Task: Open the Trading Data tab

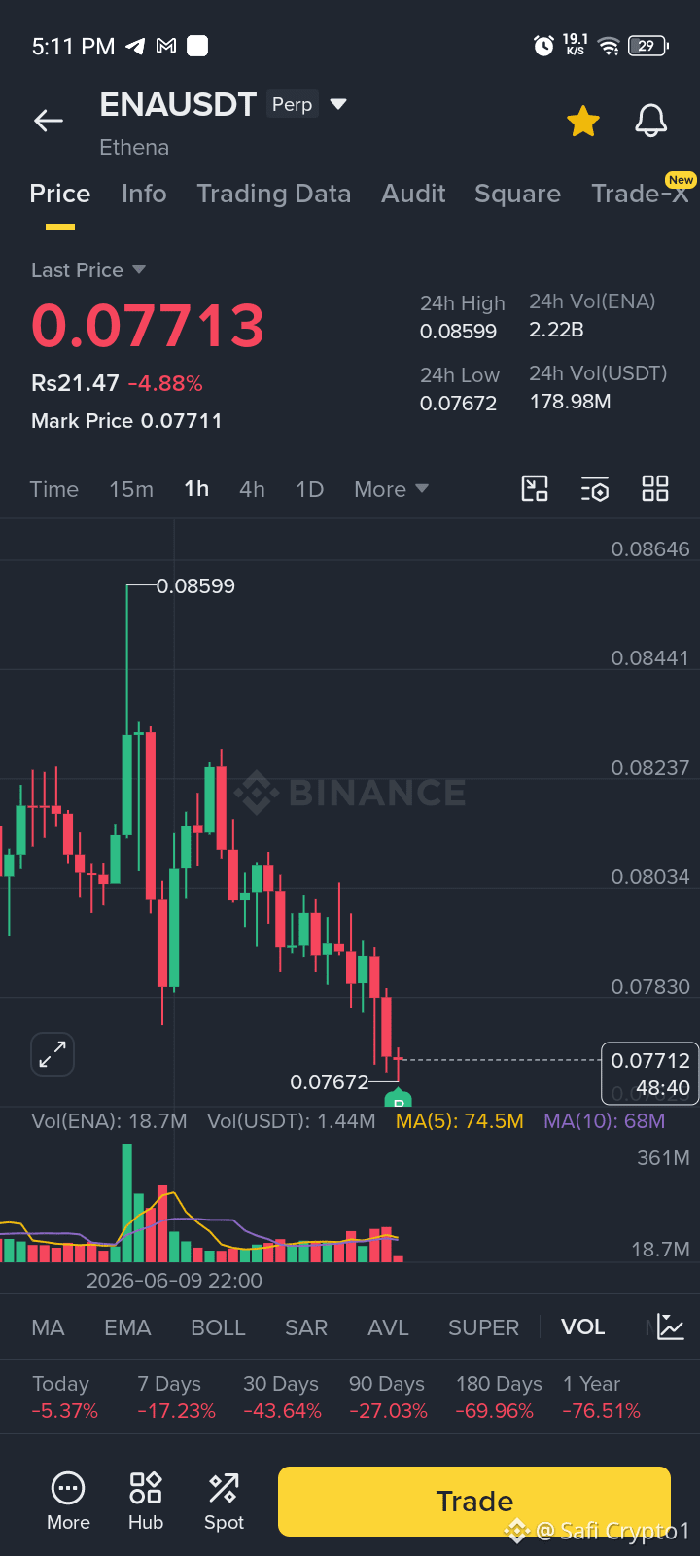Action: (274, 194)
